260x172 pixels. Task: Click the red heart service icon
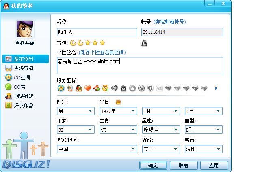tap(88, 88)
